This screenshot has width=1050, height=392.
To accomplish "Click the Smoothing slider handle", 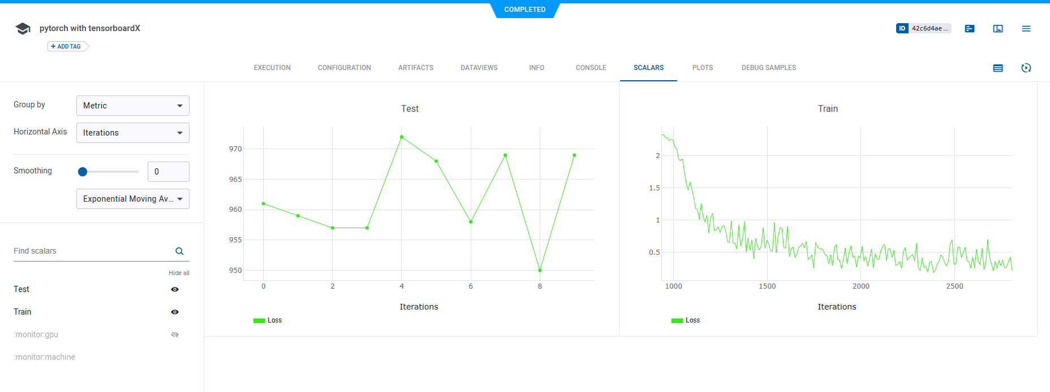I will (83, 172).
